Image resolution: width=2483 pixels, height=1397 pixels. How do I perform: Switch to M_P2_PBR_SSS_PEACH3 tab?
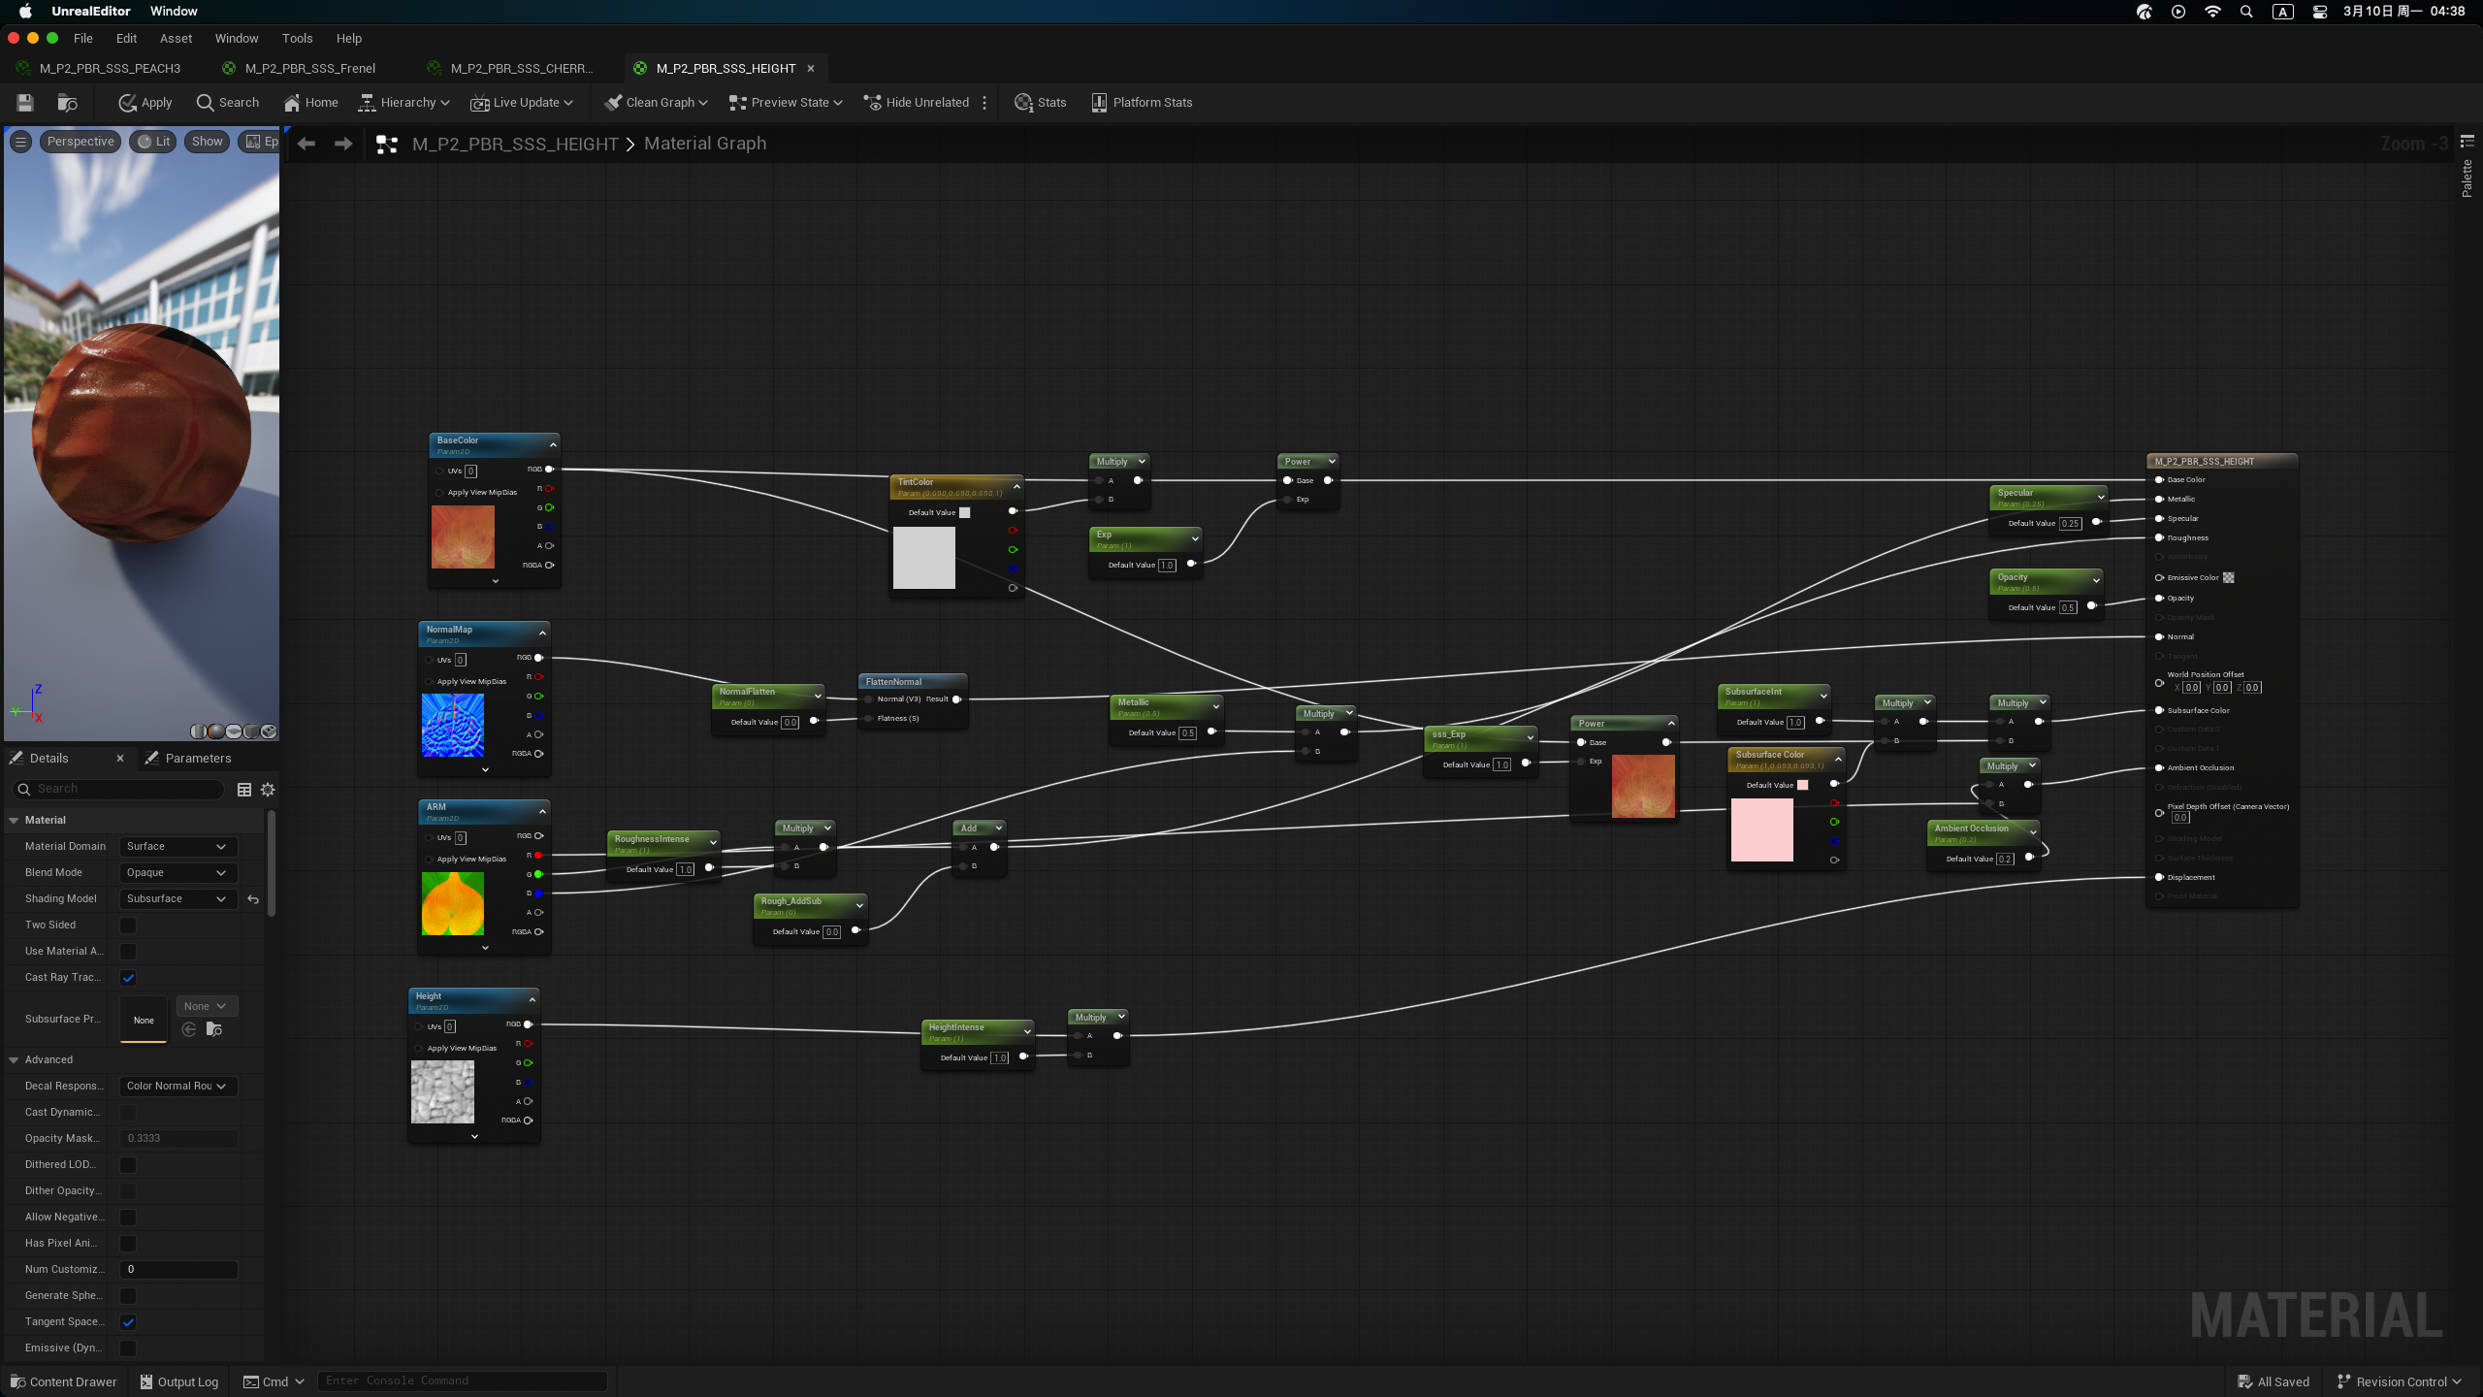(110, 69)
